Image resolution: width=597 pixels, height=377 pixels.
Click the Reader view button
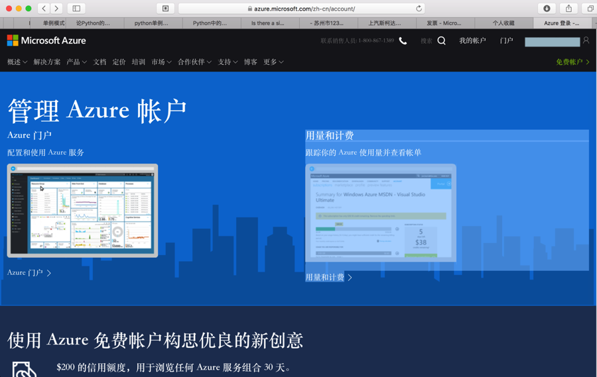(x=165, y=9)
